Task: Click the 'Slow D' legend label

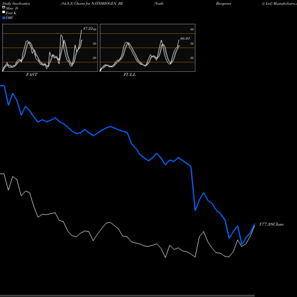Action: 12,8
